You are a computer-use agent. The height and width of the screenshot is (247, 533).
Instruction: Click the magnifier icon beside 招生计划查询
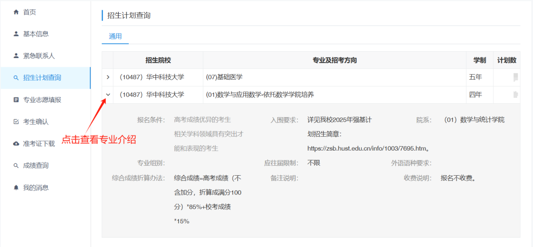[x=16, y=78]
